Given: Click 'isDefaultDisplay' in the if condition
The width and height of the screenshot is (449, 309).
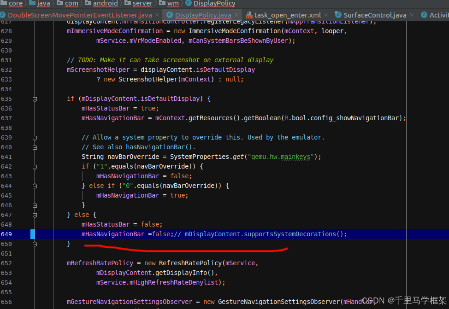Looking at the screenshot, I should tap(170, 99).
